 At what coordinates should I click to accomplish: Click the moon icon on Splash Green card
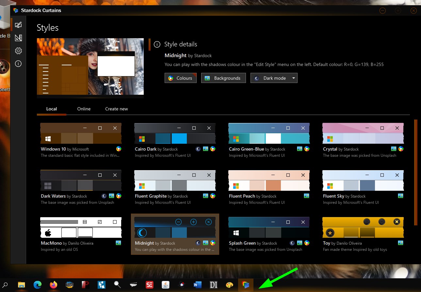coord(292,243)
